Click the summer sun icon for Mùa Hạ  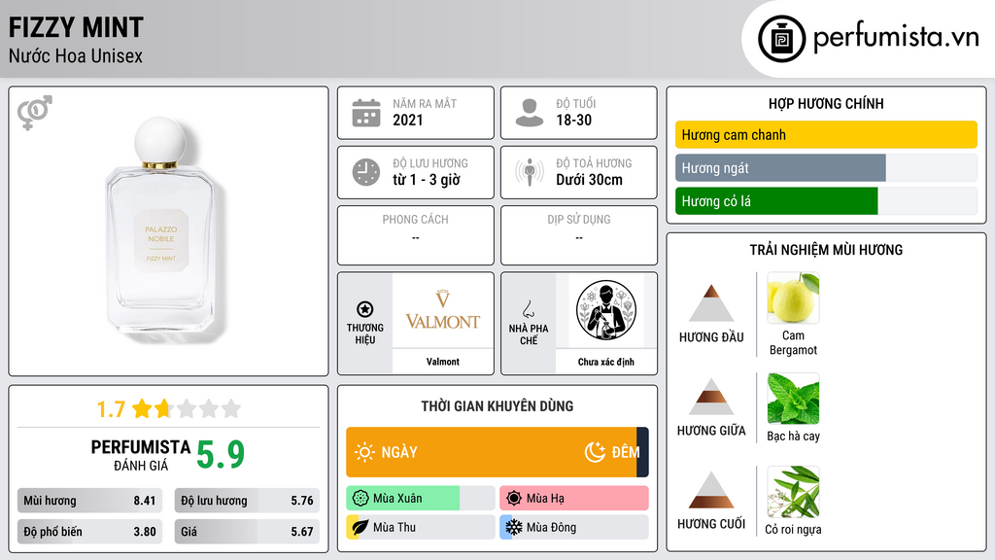(x=514, y=499)
